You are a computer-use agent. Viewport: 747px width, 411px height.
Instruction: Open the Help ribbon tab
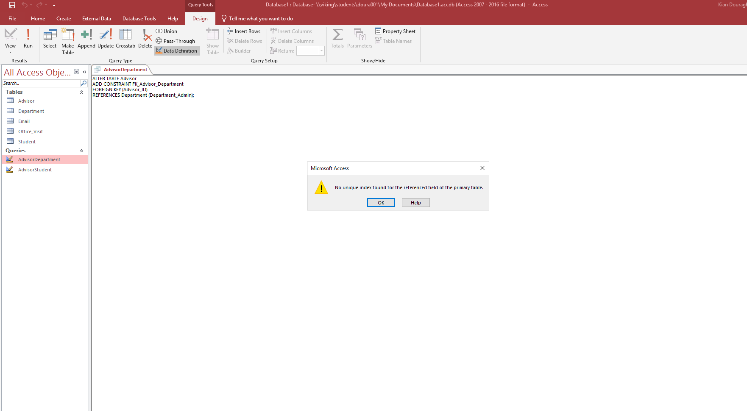pos(173,19)
